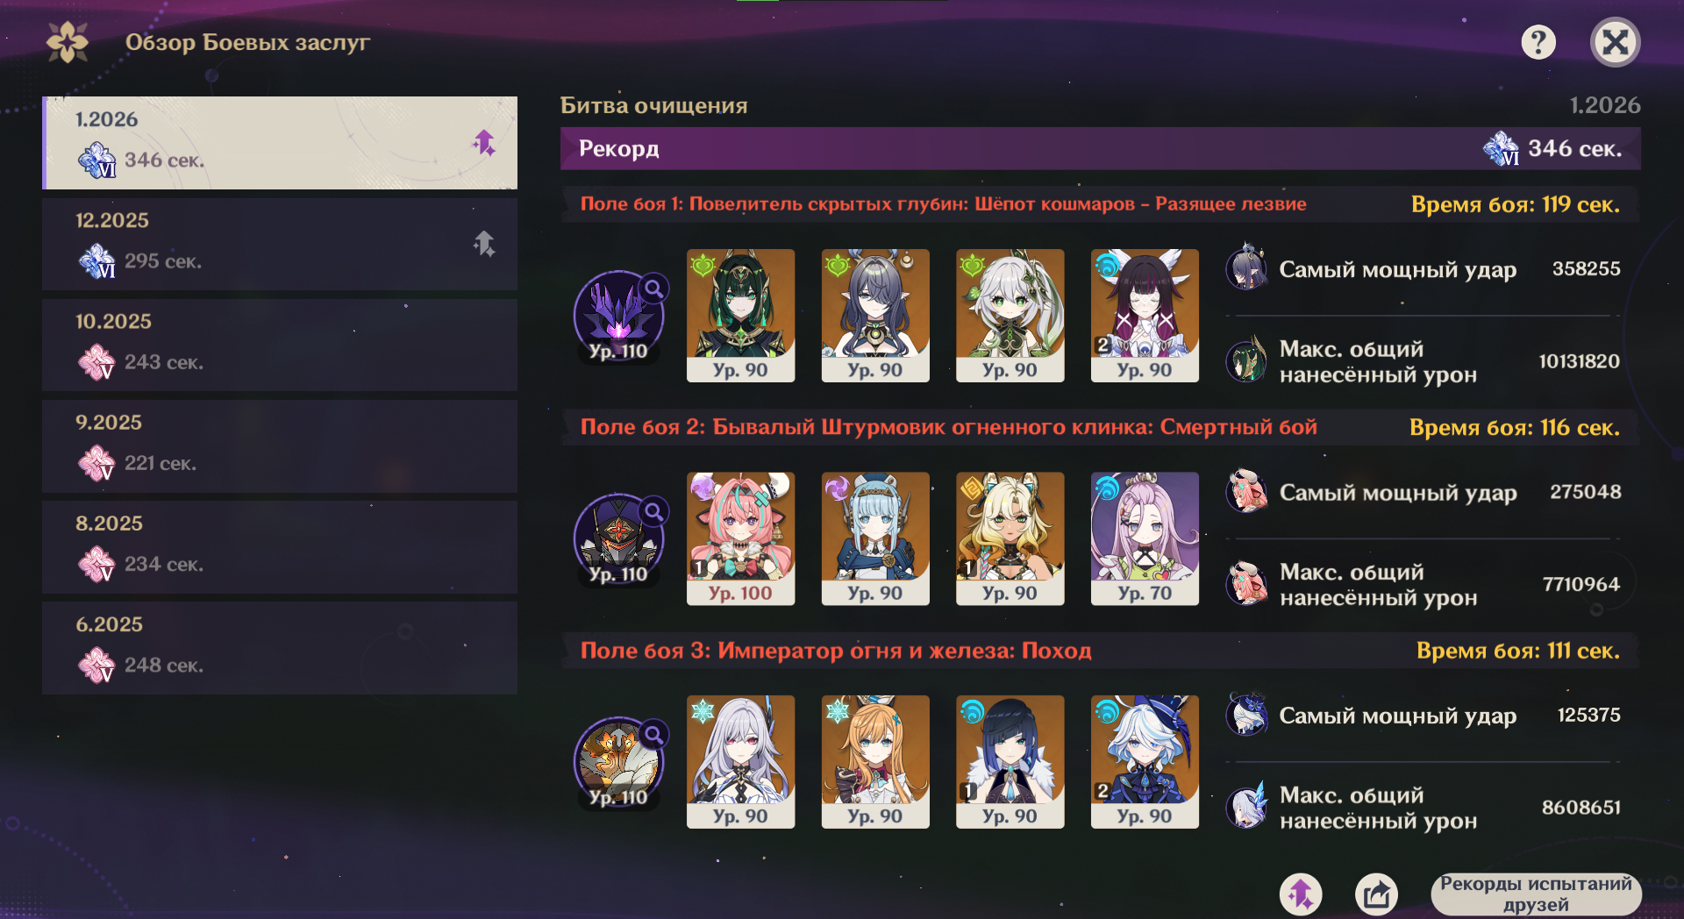The width and height of the screenshot is (1684, 919).
Task: Select the 6.2025 record with 248 сек.
Action: coord(280,647)
